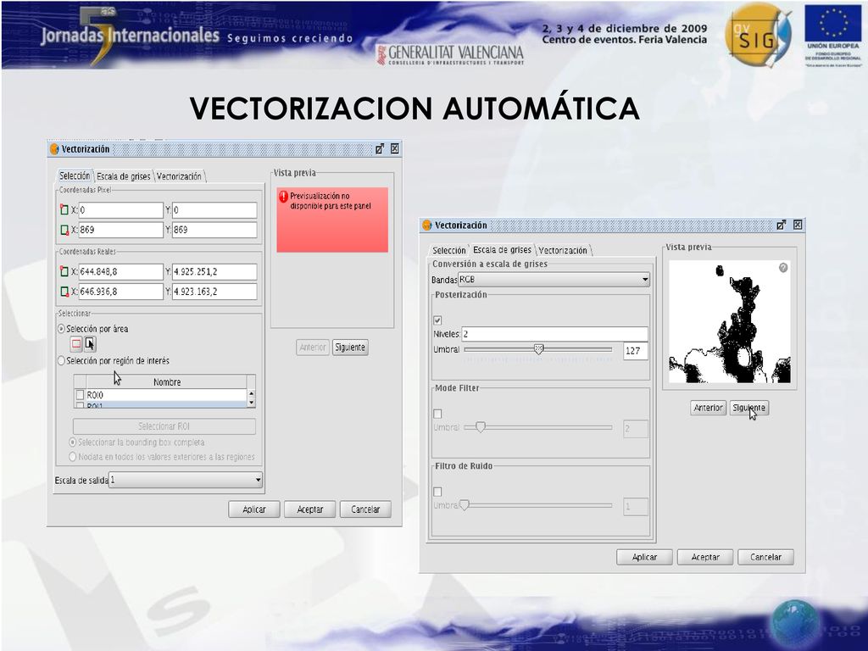Screen dimensions: 868x651
Task: Open the Bandas RGB dropdown
Action: click(x=554, y=280)
